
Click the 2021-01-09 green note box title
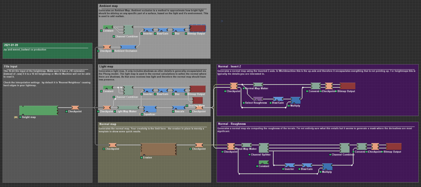(x=11, y=45)
